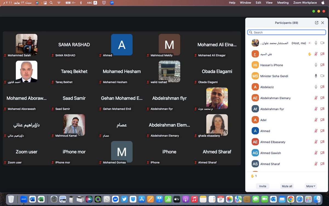Select Mahmoud Kamal's video tile
Image resolution: width=329 pixels, height=206 pixels.
[x=74, y=125]
